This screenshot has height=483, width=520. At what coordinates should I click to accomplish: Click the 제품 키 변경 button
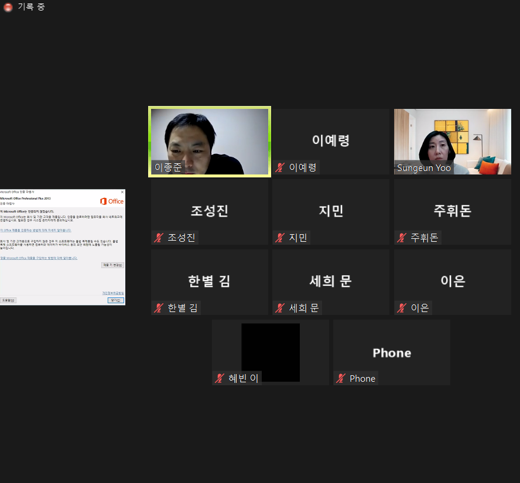(113, 265)
